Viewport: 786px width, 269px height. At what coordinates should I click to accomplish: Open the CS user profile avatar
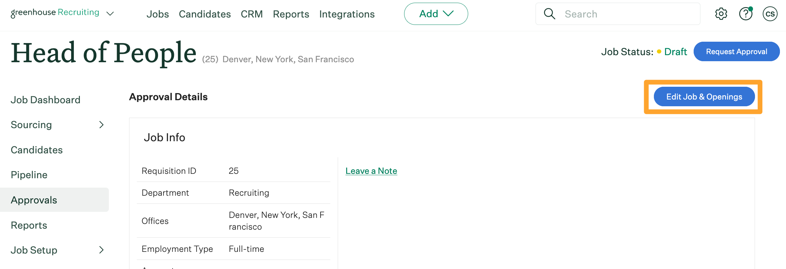click(x=770, y=14)
